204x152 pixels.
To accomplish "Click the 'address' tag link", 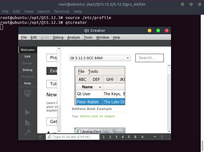I will coord(85,116).
